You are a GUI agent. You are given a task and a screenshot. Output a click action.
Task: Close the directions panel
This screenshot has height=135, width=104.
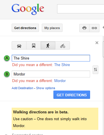pos(97,43)
